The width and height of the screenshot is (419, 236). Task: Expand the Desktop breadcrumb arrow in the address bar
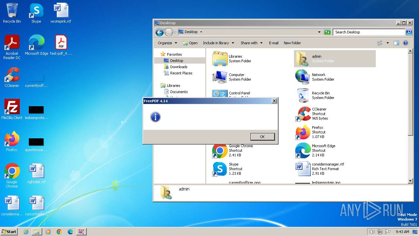coord(201,32)
